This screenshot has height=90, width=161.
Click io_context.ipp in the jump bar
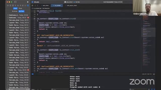click(x=36, y=8)
